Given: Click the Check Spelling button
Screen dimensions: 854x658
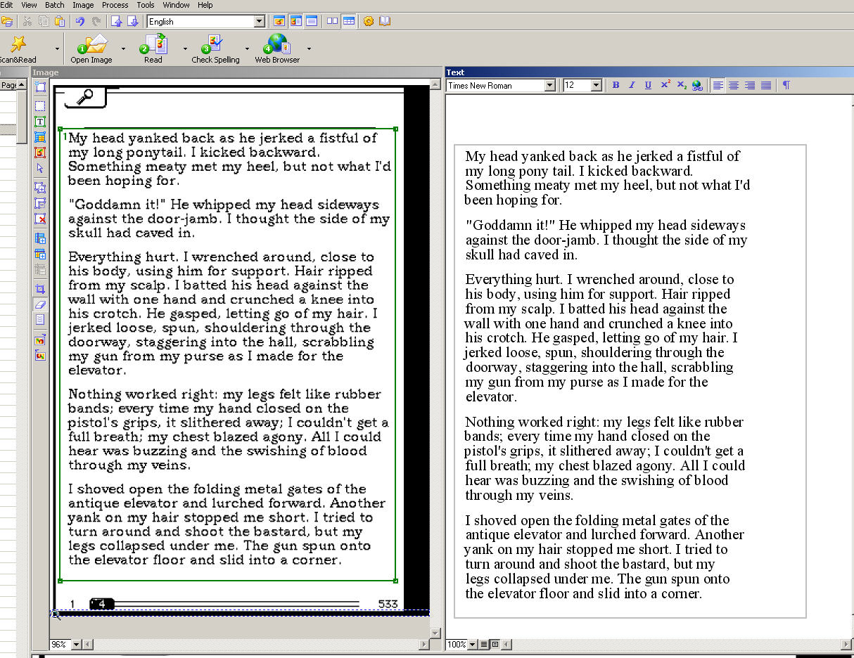Looking at the screenshot, I should point(215,49).
